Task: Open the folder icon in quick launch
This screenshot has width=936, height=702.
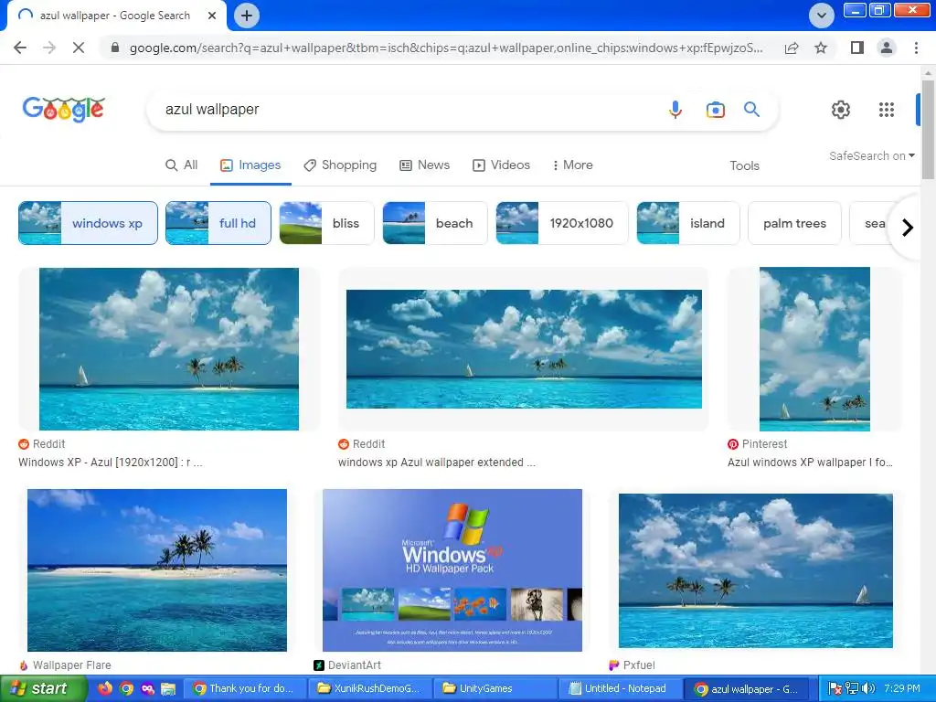Action: [x=168, y=688]
